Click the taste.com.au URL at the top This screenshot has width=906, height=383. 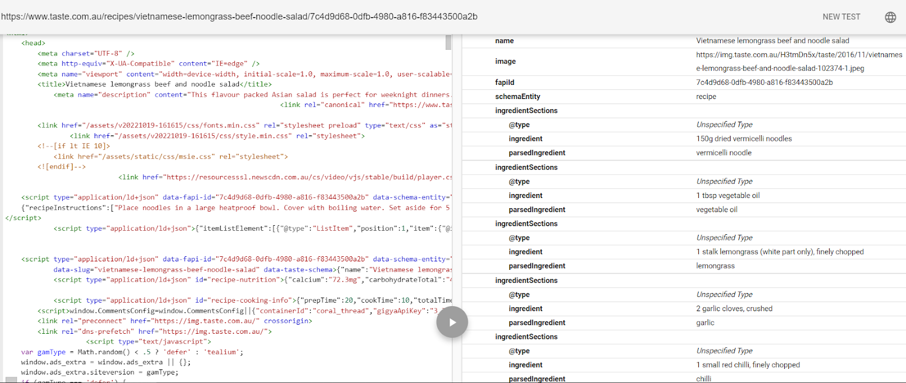239,16
